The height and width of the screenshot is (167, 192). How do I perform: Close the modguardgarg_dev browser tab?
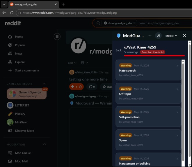coord(56,4)
